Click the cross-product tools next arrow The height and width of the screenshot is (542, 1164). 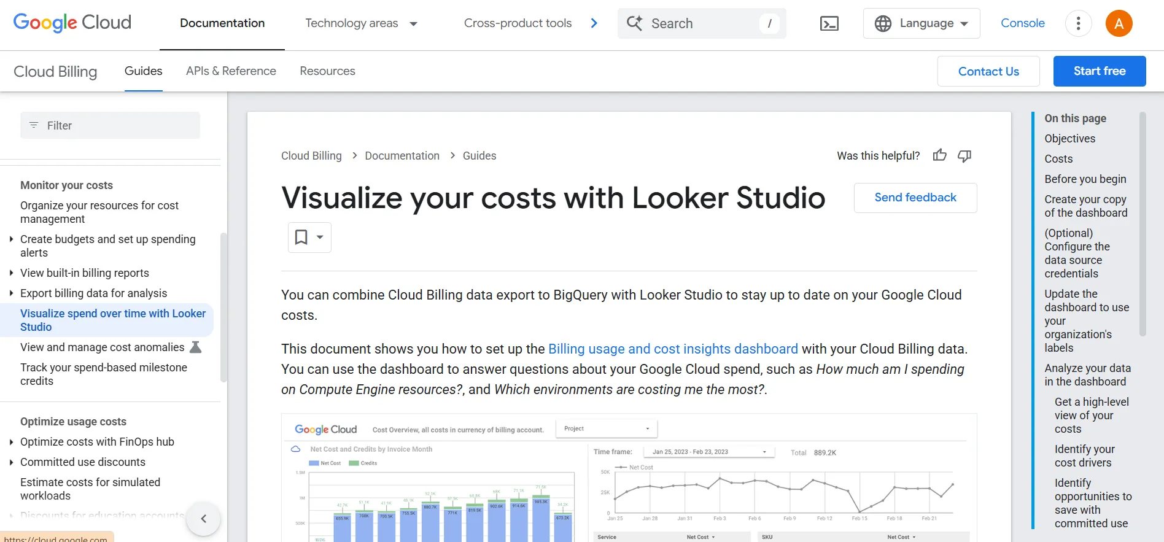[x=594, y=23]
